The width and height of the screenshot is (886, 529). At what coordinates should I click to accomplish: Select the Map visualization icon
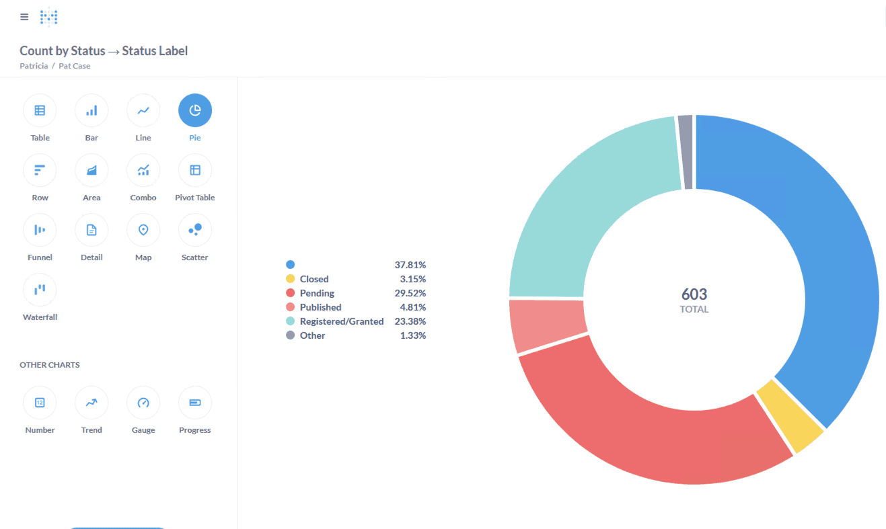143,230
